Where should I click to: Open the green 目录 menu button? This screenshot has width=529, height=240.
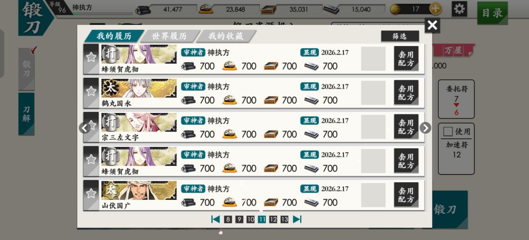coord(492,13)
